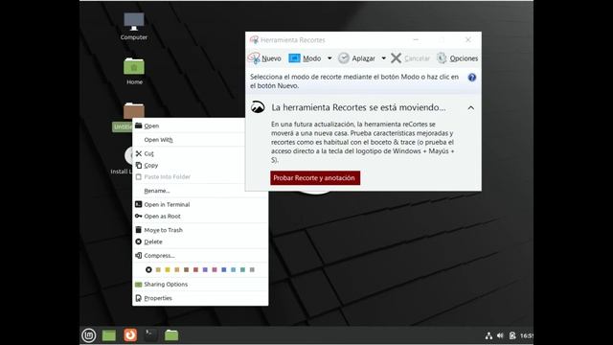Open the blue help question mark
This screenshot has width=613, height=345.
(472, 78)
